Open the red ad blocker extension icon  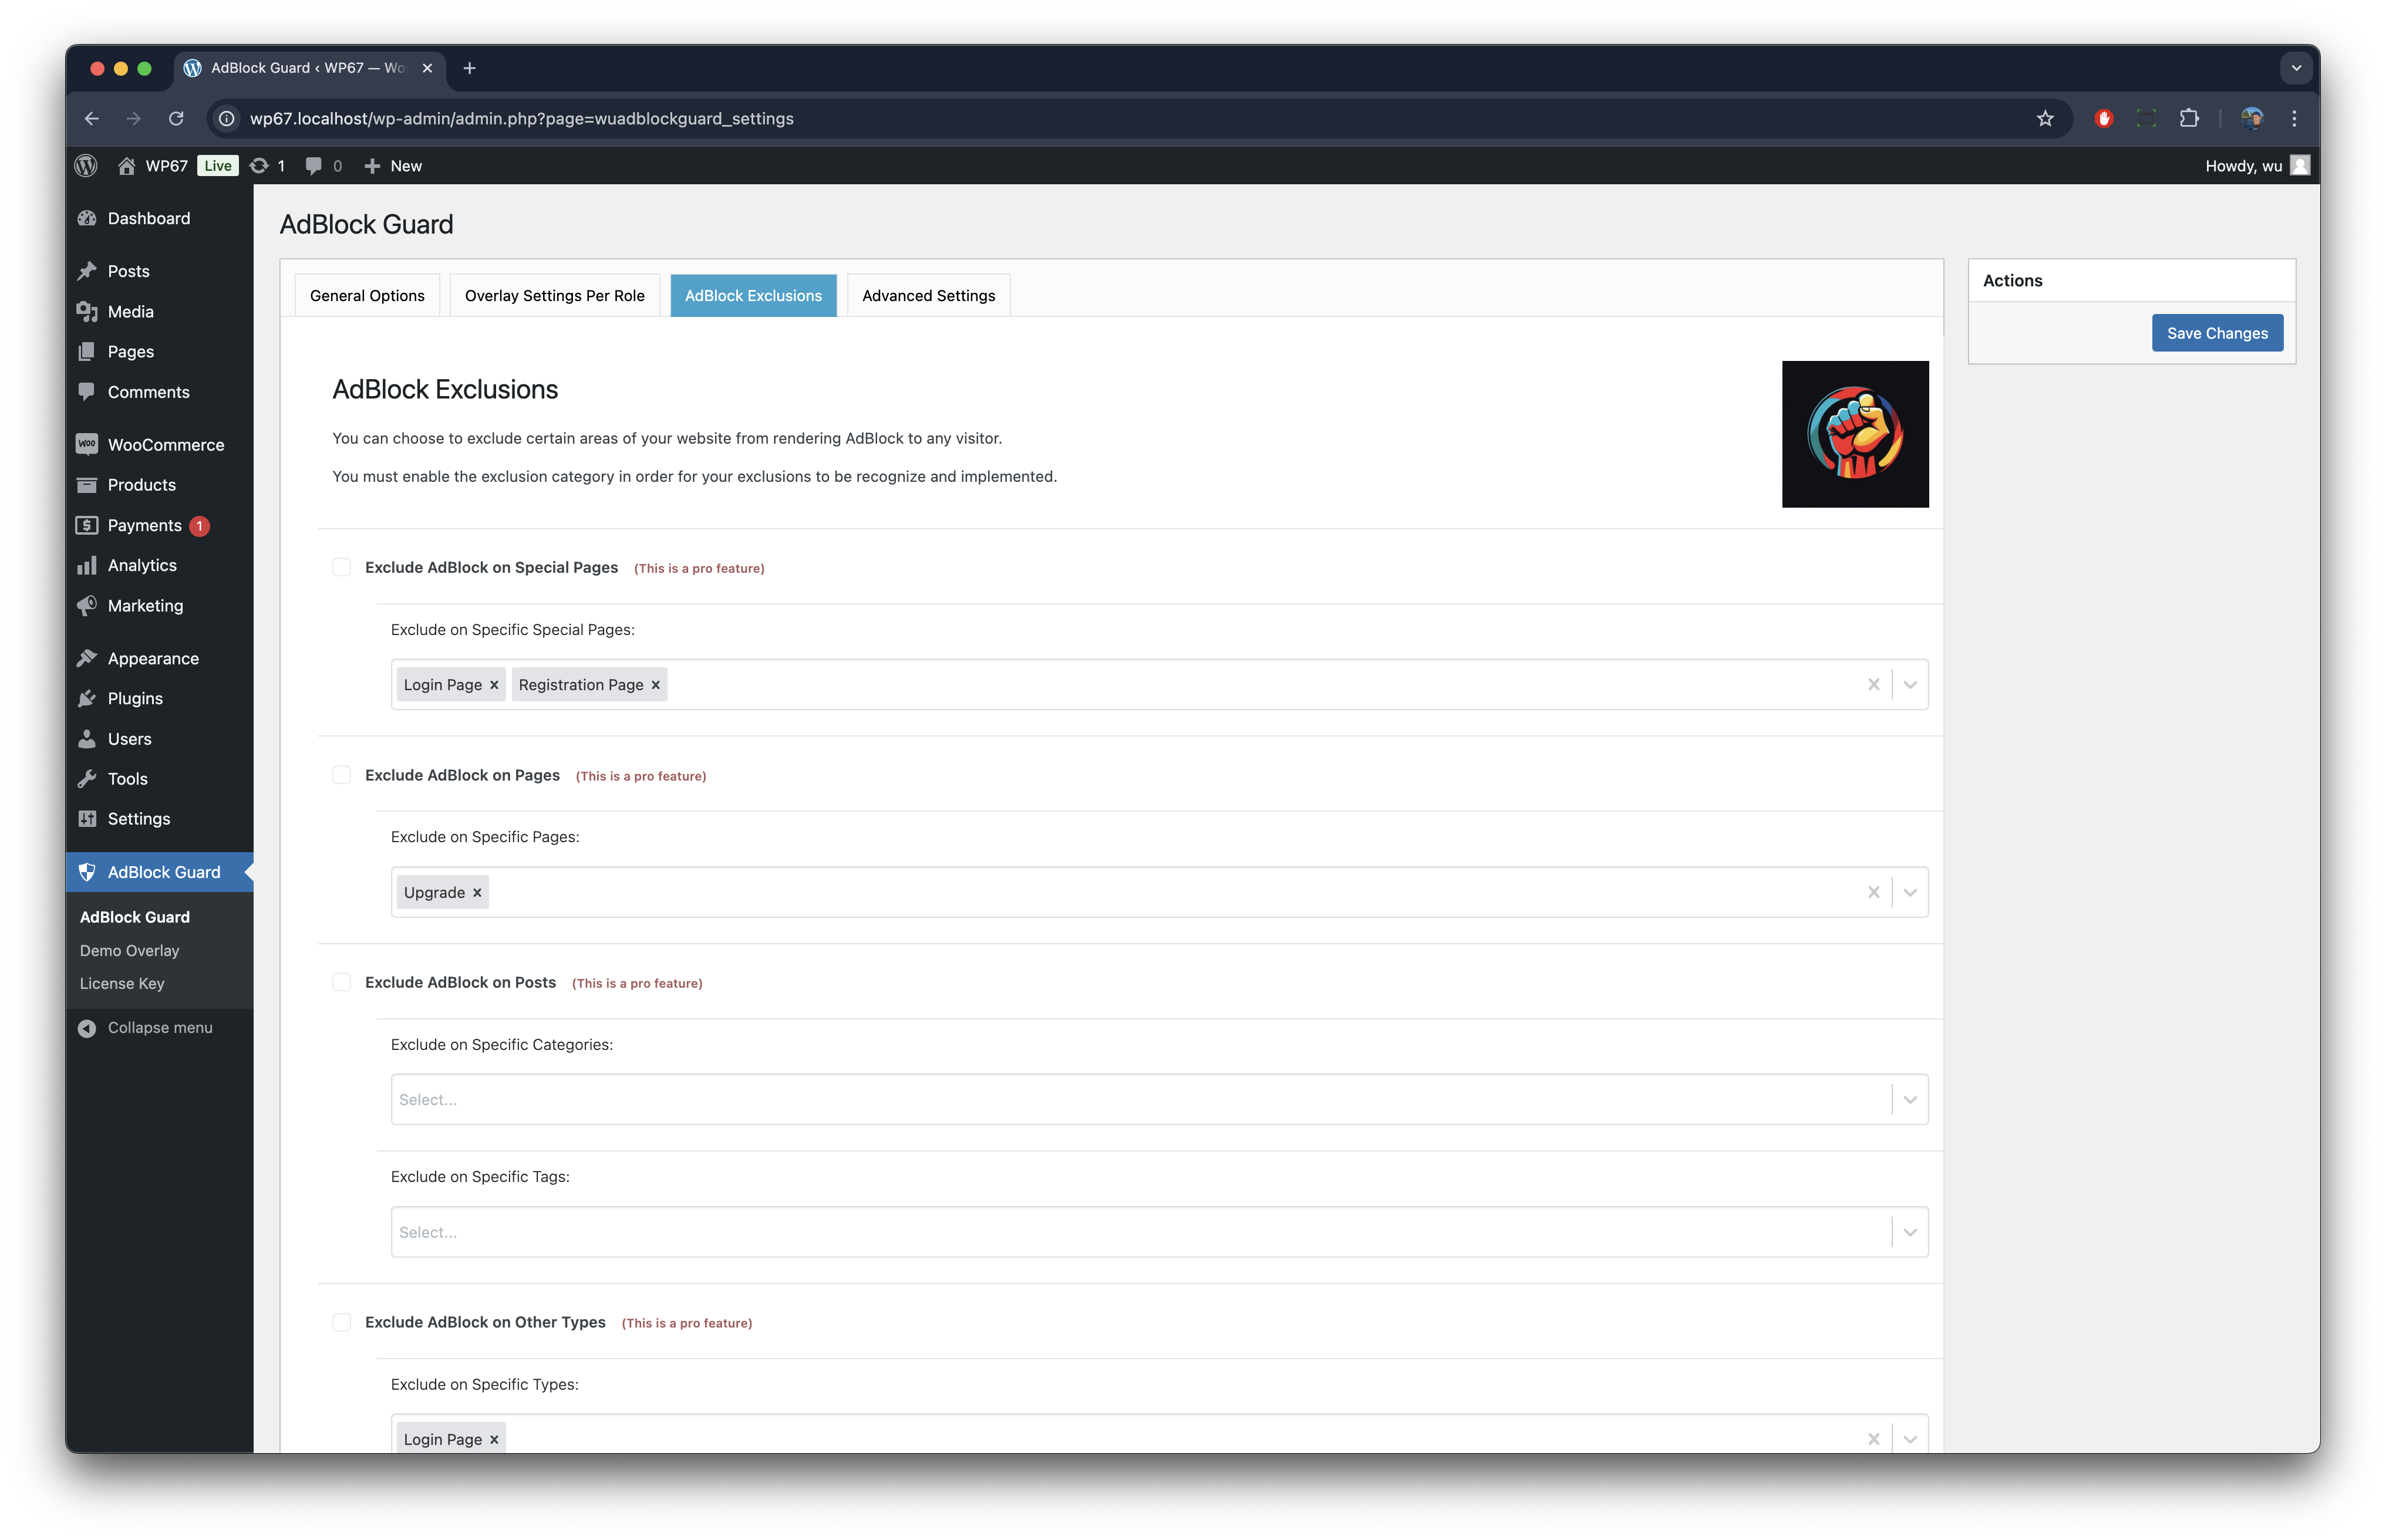point(2103,119)
